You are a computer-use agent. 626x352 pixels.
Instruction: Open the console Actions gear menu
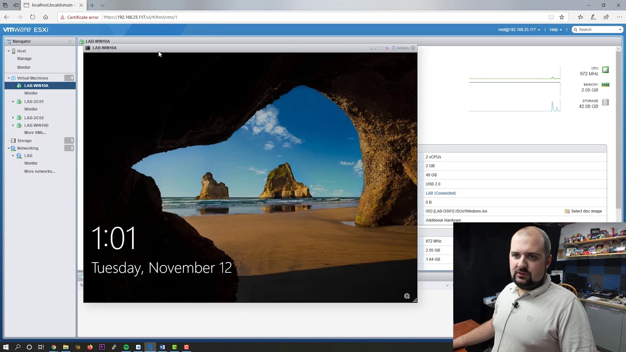pyautogui.click(x=400, y=48)
